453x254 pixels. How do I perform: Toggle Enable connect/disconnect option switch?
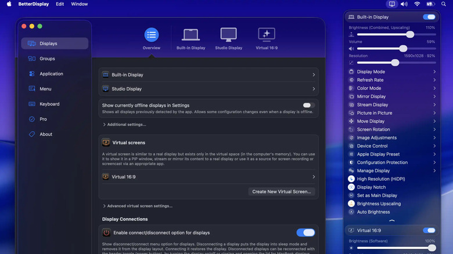point(305,233)
